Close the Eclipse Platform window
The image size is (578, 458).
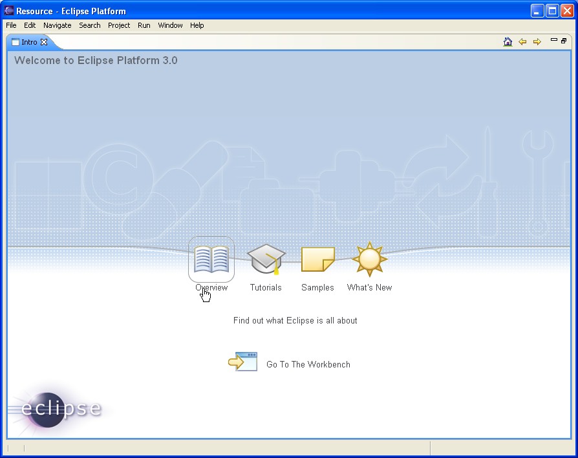(567, 11)
